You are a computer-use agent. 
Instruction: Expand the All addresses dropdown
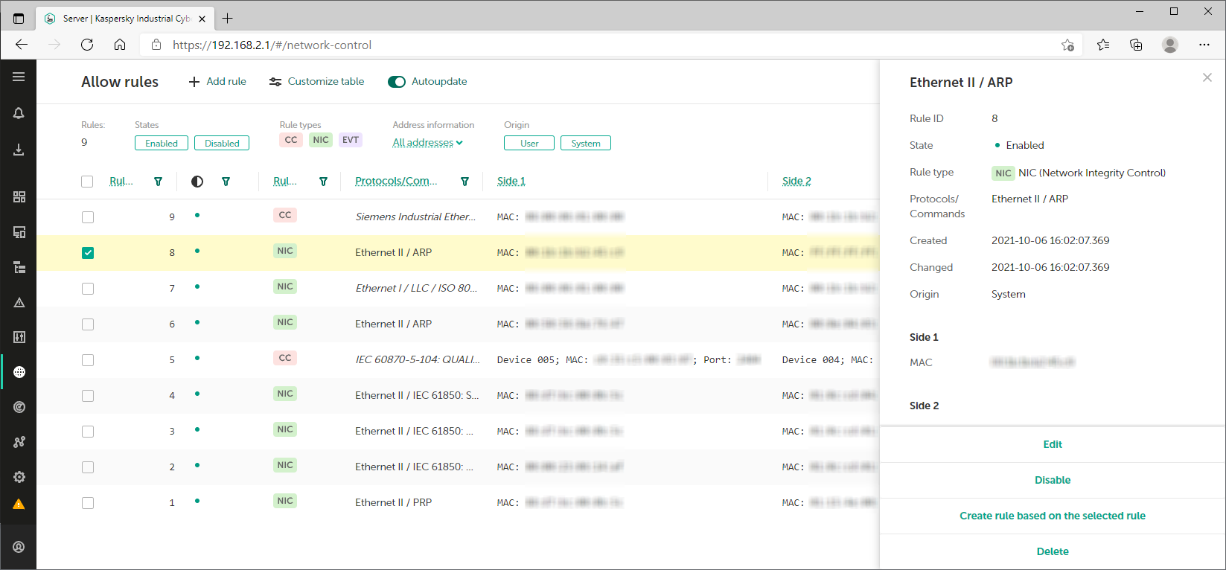427,143
